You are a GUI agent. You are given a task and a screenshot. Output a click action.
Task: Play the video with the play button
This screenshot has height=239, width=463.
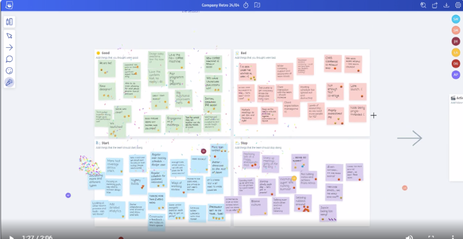click(11, 237)
